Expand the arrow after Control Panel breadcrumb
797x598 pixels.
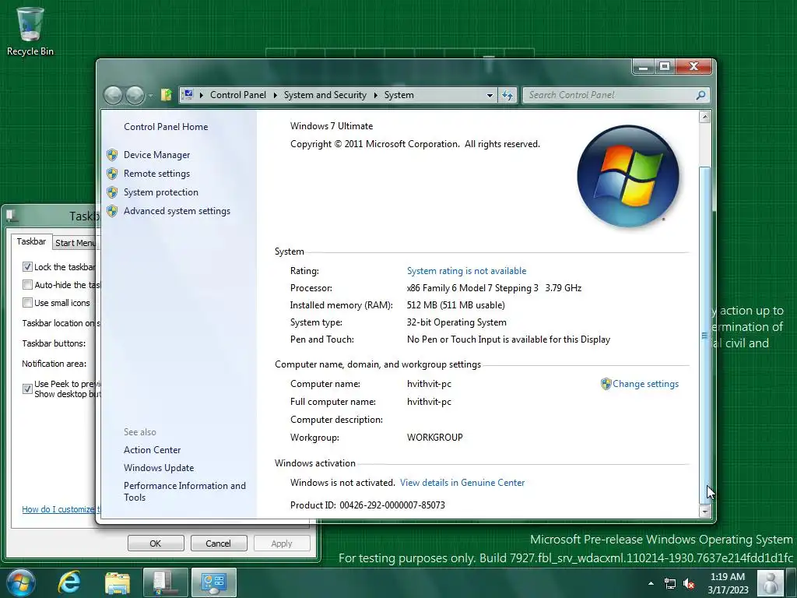point(275,95)
